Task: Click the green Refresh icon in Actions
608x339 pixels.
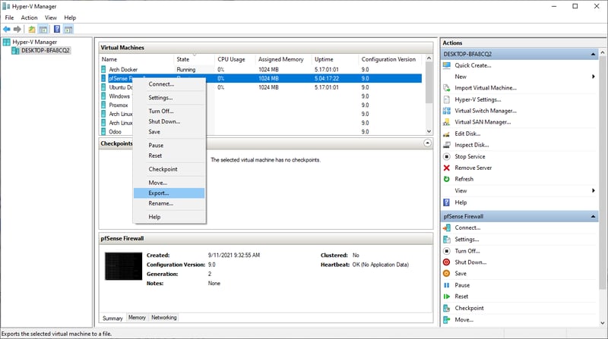Action: click(x=447, y=179)
